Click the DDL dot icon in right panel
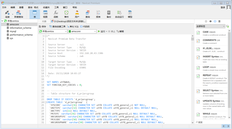Screen dimensions: 232x129 (210, 21)
